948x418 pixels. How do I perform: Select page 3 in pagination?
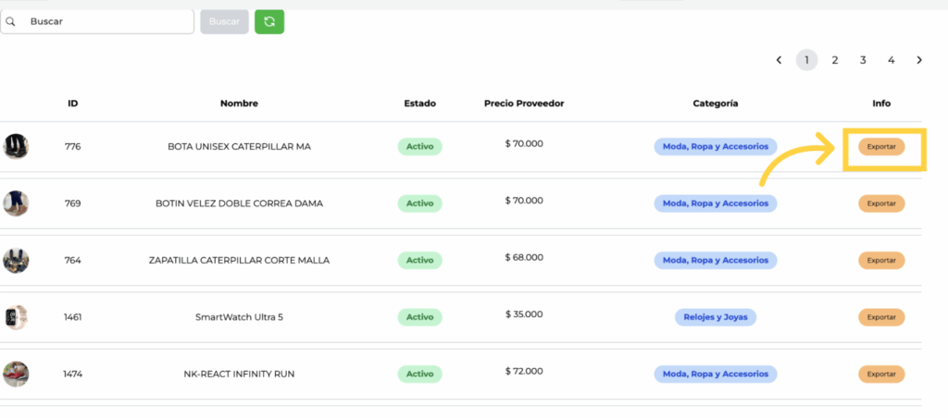863,60
